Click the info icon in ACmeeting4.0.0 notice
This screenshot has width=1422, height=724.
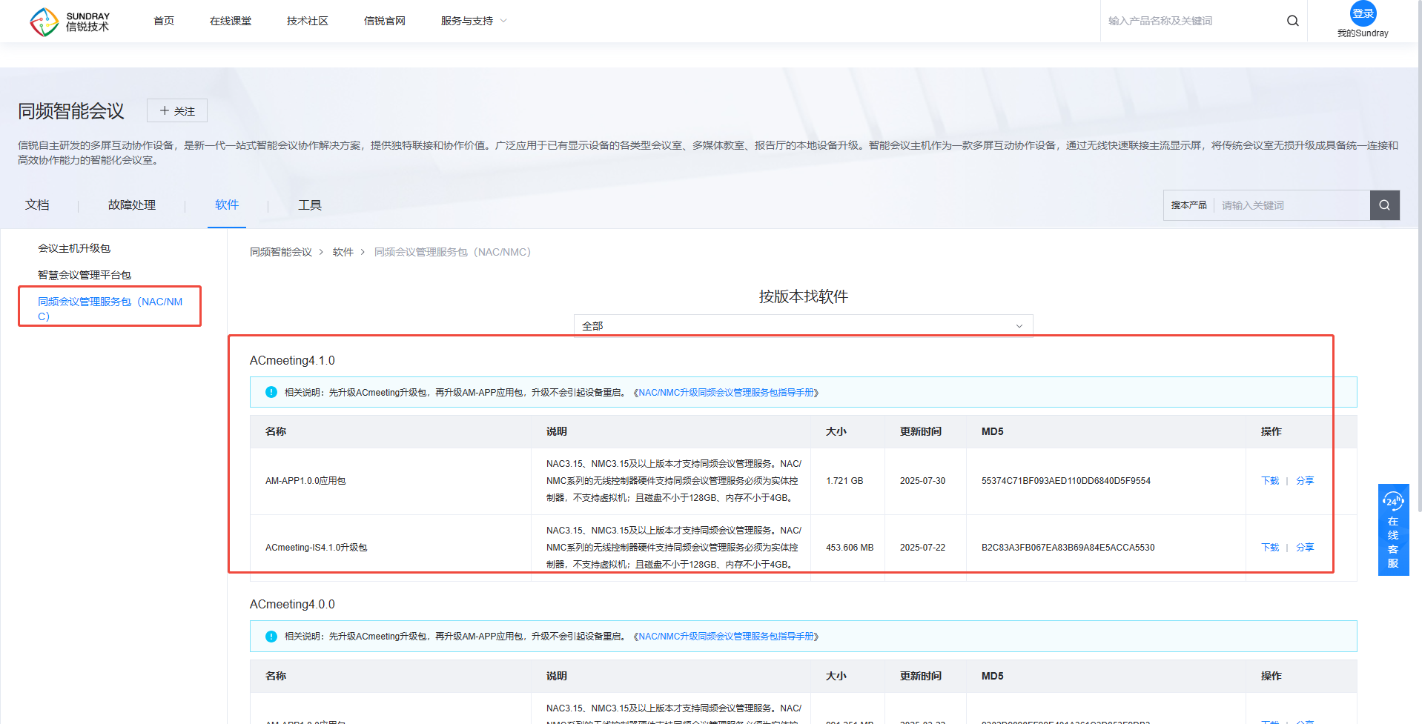[x=271, y=637]
